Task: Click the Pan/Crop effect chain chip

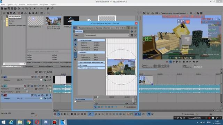Action: [x=79, y=31]
